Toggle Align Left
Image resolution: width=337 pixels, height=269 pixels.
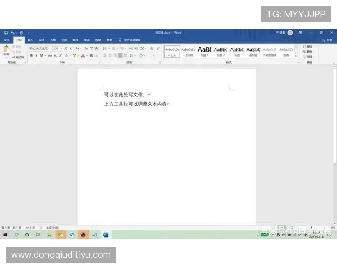click(x=105, y=55)
